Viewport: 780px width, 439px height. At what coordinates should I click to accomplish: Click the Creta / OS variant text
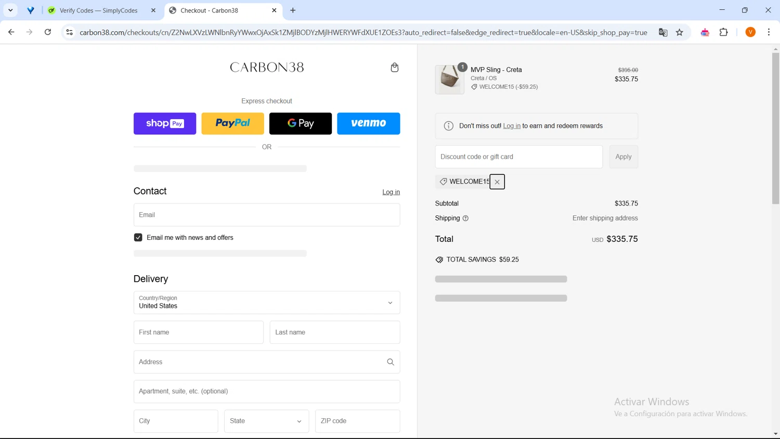(x=484, y=79)
